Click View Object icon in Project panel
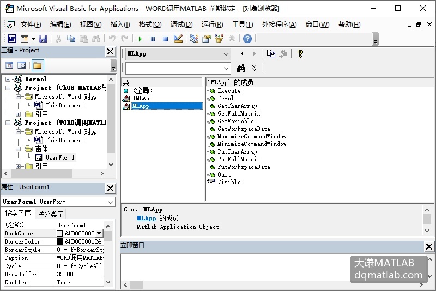This screenshot has width=436, height=291. click(x=21, y=65)
